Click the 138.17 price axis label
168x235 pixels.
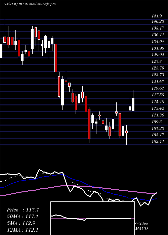158,28
